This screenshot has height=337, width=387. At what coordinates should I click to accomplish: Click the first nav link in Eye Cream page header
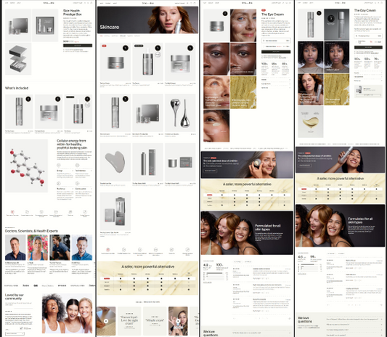[205, 3]
